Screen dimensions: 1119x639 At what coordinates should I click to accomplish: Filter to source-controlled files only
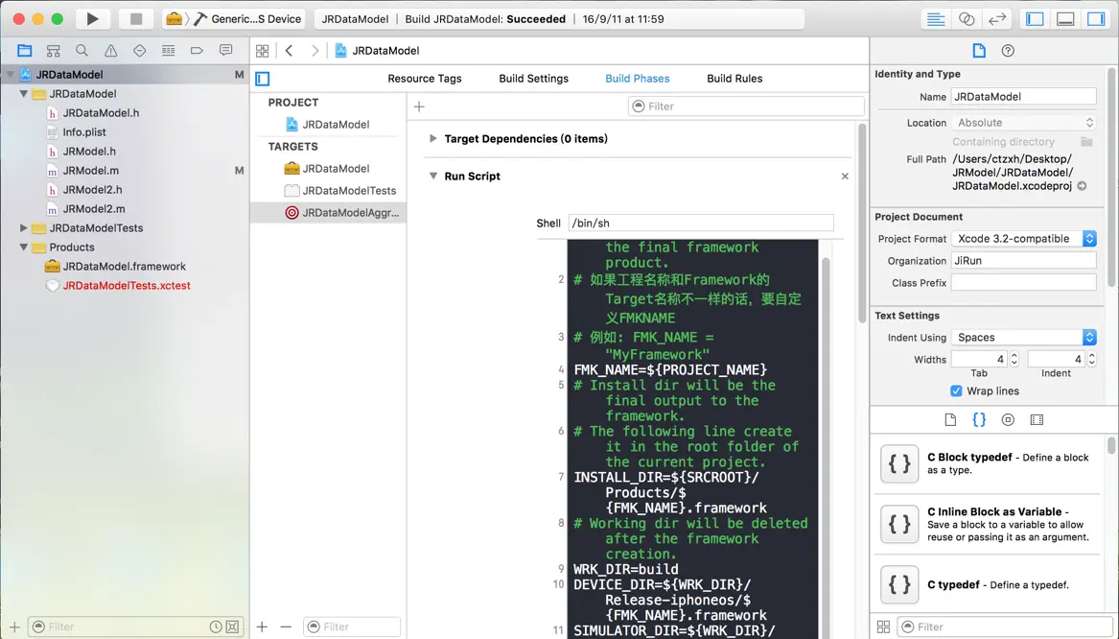point(232,627)
